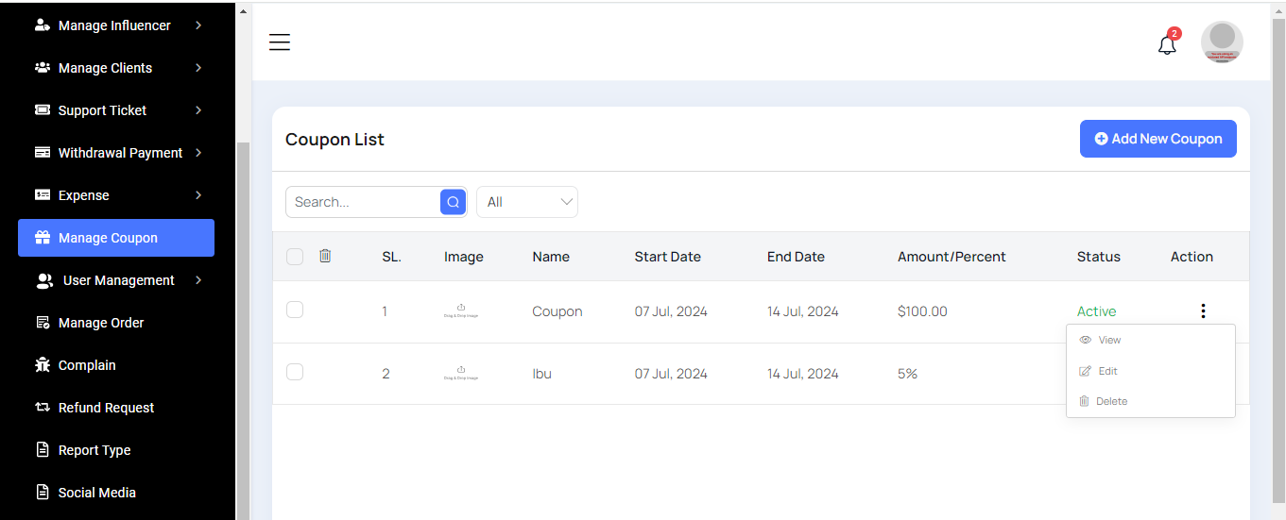Click the hamburger menu icon
Screen dimensions: 1286x520
[x=280, y=42]
